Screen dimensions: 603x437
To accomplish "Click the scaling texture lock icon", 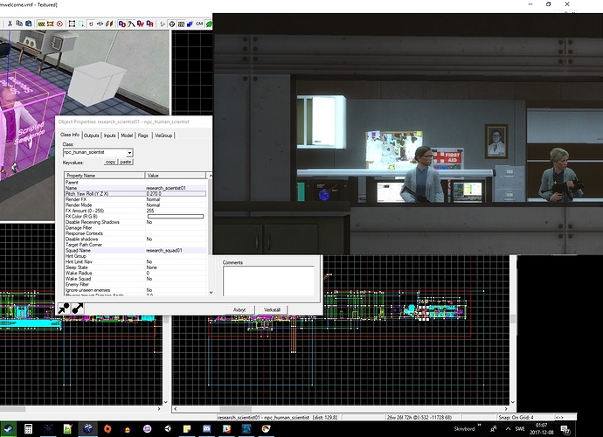I will pyautogui.click(x=100, y=24).
